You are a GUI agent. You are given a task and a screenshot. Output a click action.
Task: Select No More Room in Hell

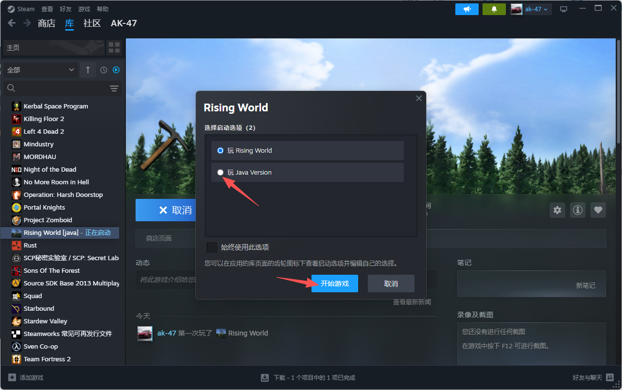[56, 182]
